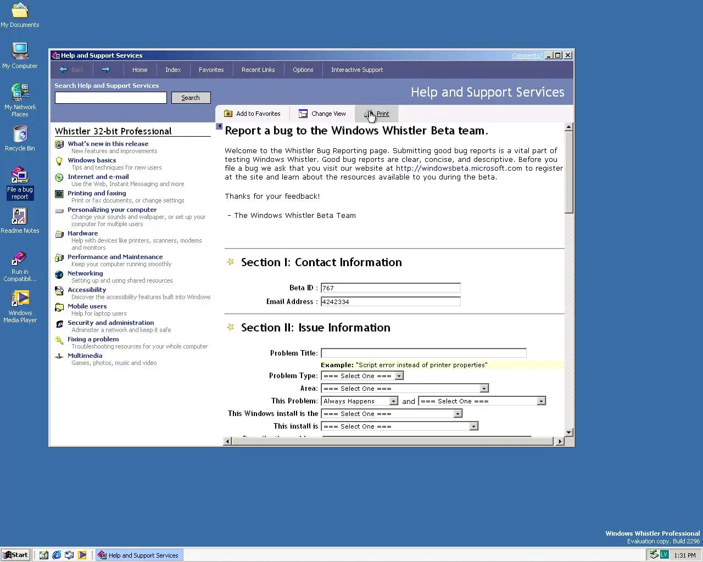Click Personalizing your computer link
The height and width of the screenshot is (562, 703).
point(112,210)
